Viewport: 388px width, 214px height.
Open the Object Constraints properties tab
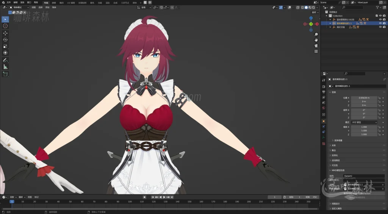coord(324,132)
